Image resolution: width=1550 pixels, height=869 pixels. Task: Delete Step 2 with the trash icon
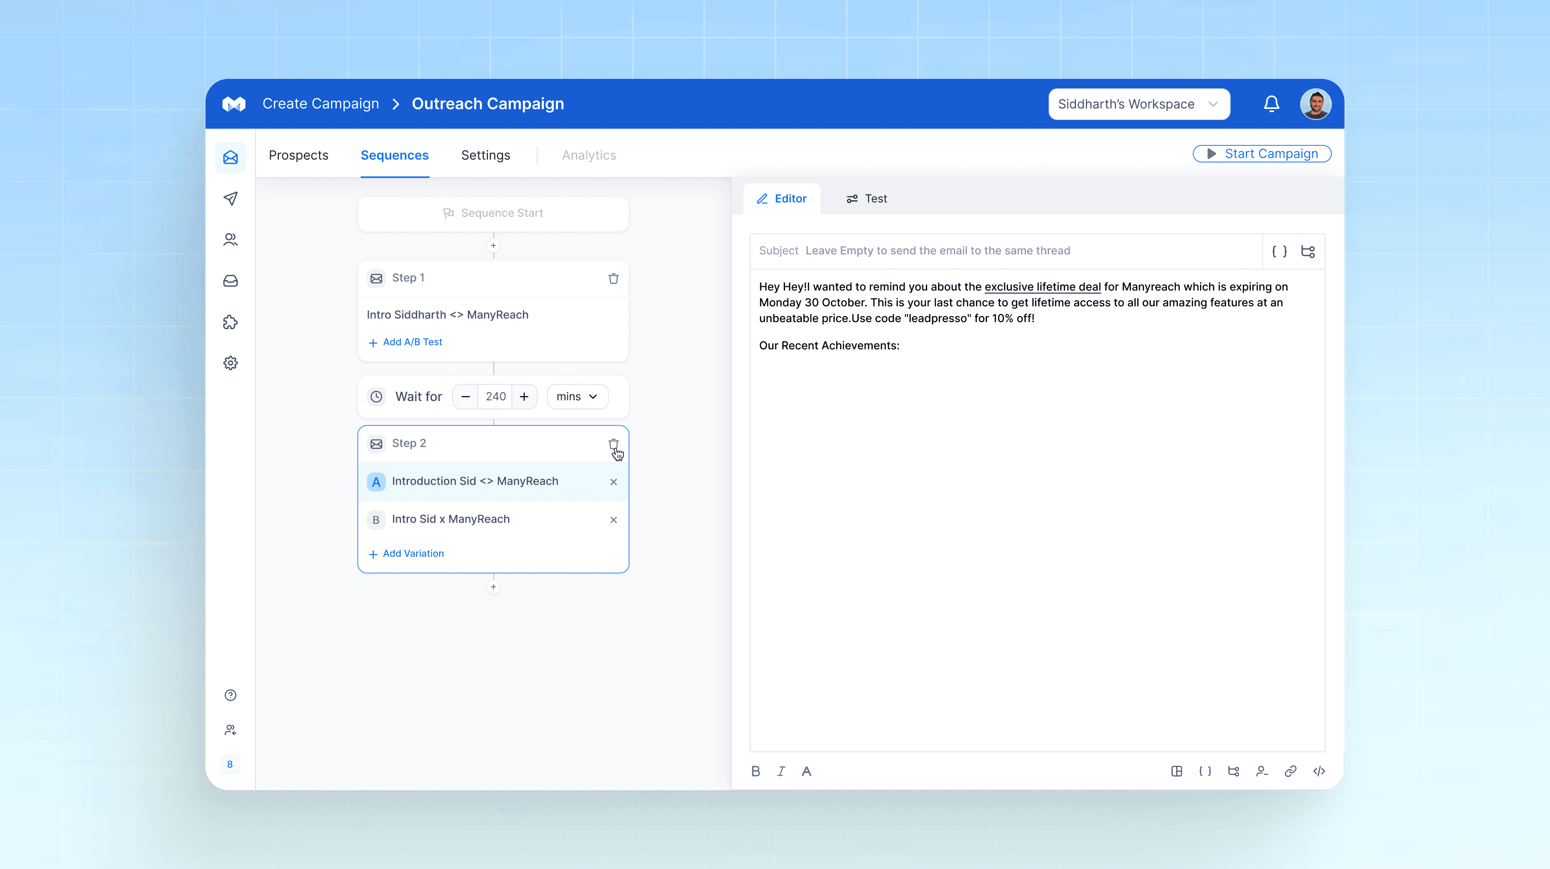[x=613, y=444]
